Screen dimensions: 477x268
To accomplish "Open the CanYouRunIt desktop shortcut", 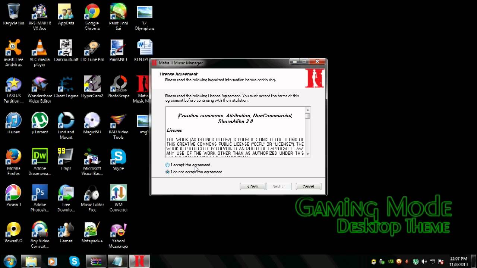I will point(66,51).
